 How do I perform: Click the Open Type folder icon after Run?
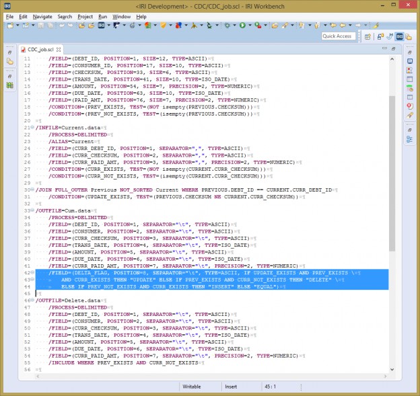275,26
